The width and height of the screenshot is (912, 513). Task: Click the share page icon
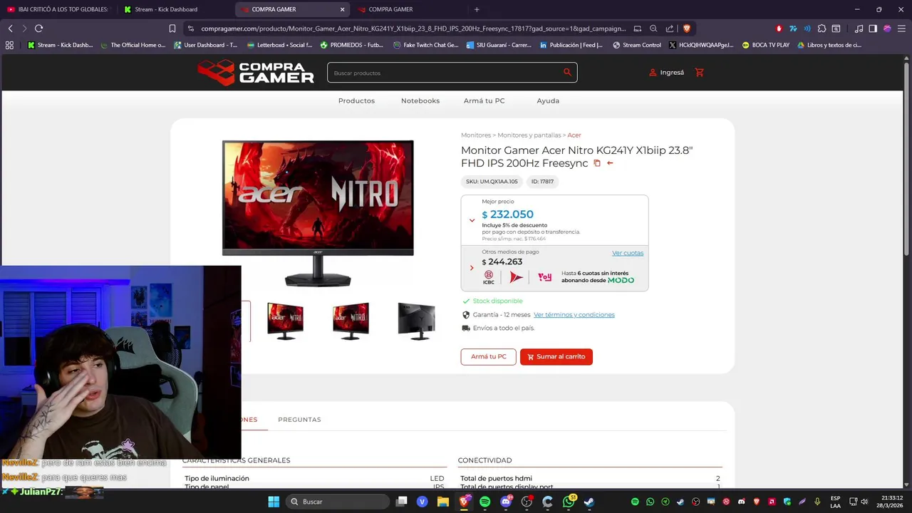coord(670,28)
